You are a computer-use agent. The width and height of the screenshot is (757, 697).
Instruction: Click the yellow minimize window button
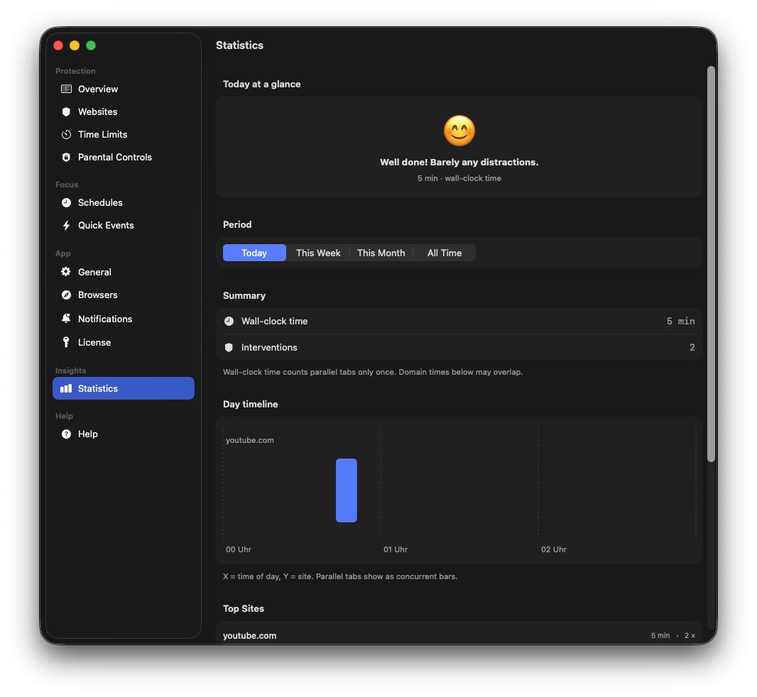click(75, 45)
